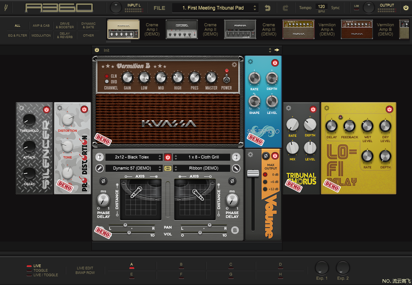Open Pro Distortion settings gear

tap(60, 108)
